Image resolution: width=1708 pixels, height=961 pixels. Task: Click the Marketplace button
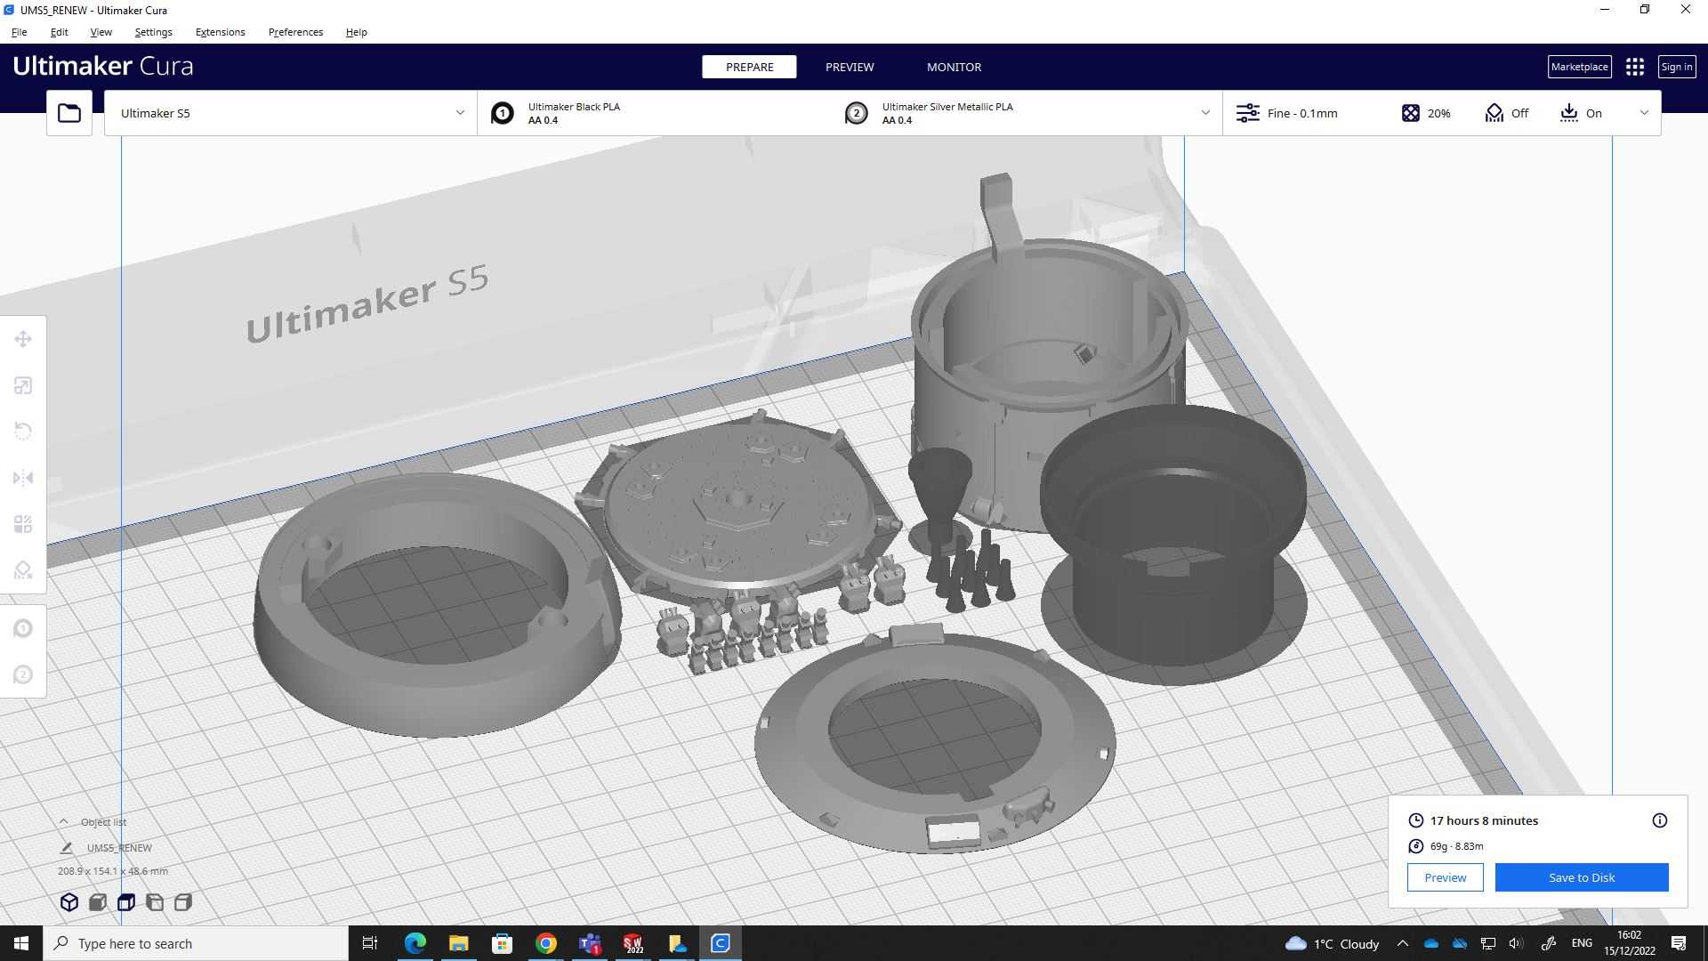tap(1579, 67)
